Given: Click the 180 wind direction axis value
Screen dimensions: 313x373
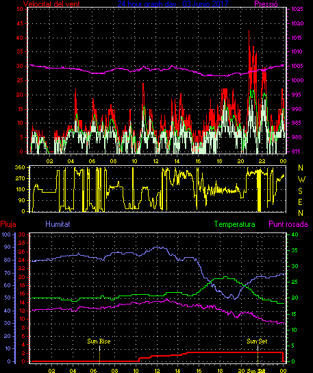Looking at the screenshot, I should [20, 189].
